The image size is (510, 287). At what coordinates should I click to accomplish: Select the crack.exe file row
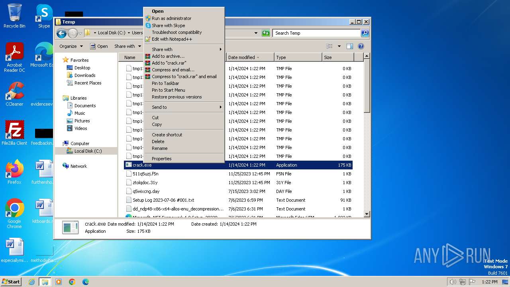point(238,165)
